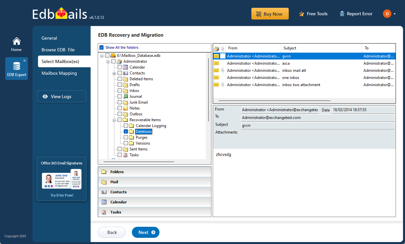Switch to Mail panel section
Viewport: 405px width, 244px height.
(155, 182)
